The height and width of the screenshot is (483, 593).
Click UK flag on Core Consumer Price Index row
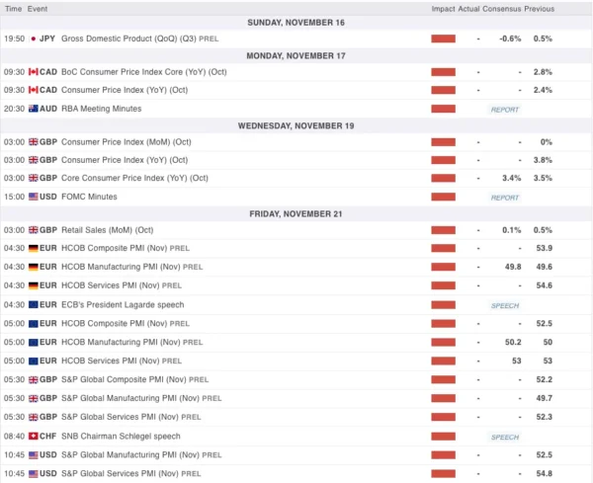[33, 178]
